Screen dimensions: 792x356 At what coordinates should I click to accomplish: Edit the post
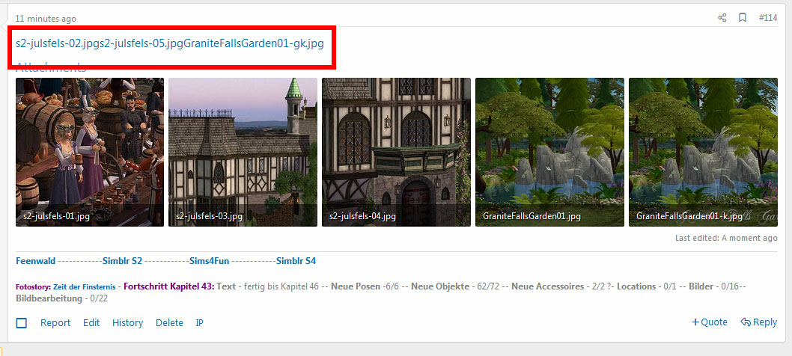(91, 323)
